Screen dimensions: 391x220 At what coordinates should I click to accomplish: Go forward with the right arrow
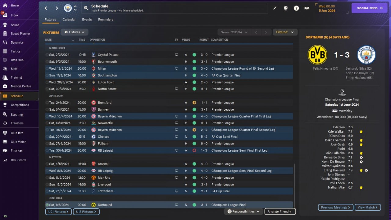point(57,8)
